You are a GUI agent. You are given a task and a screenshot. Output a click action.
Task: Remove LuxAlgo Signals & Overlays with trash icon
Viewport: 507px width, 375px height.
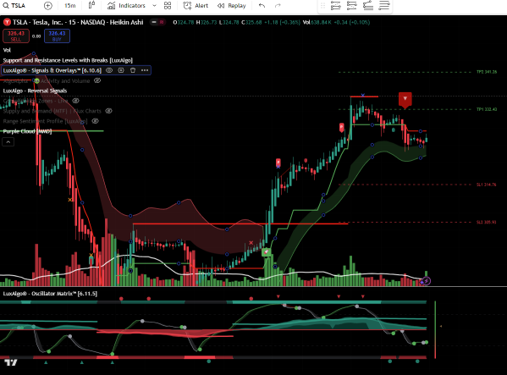(133, 70)
